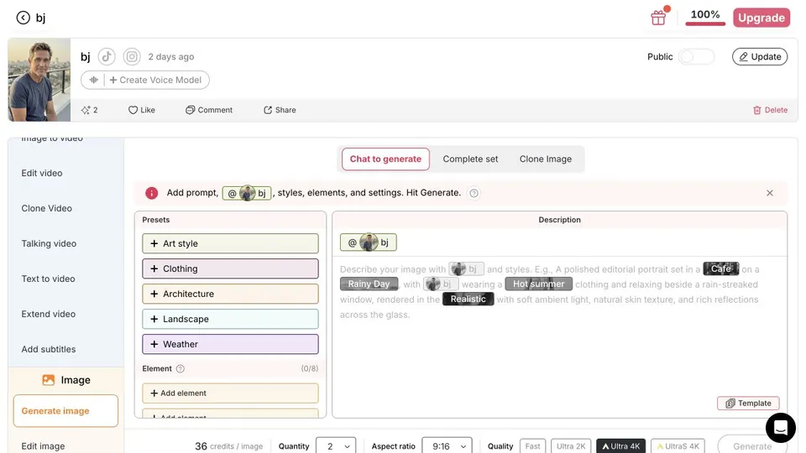
Task: Click the 100% credits progress indicator
Action: tap(705, 17)
